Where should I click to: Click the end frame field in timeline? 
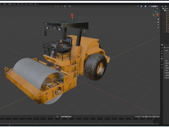coord(156,116)
